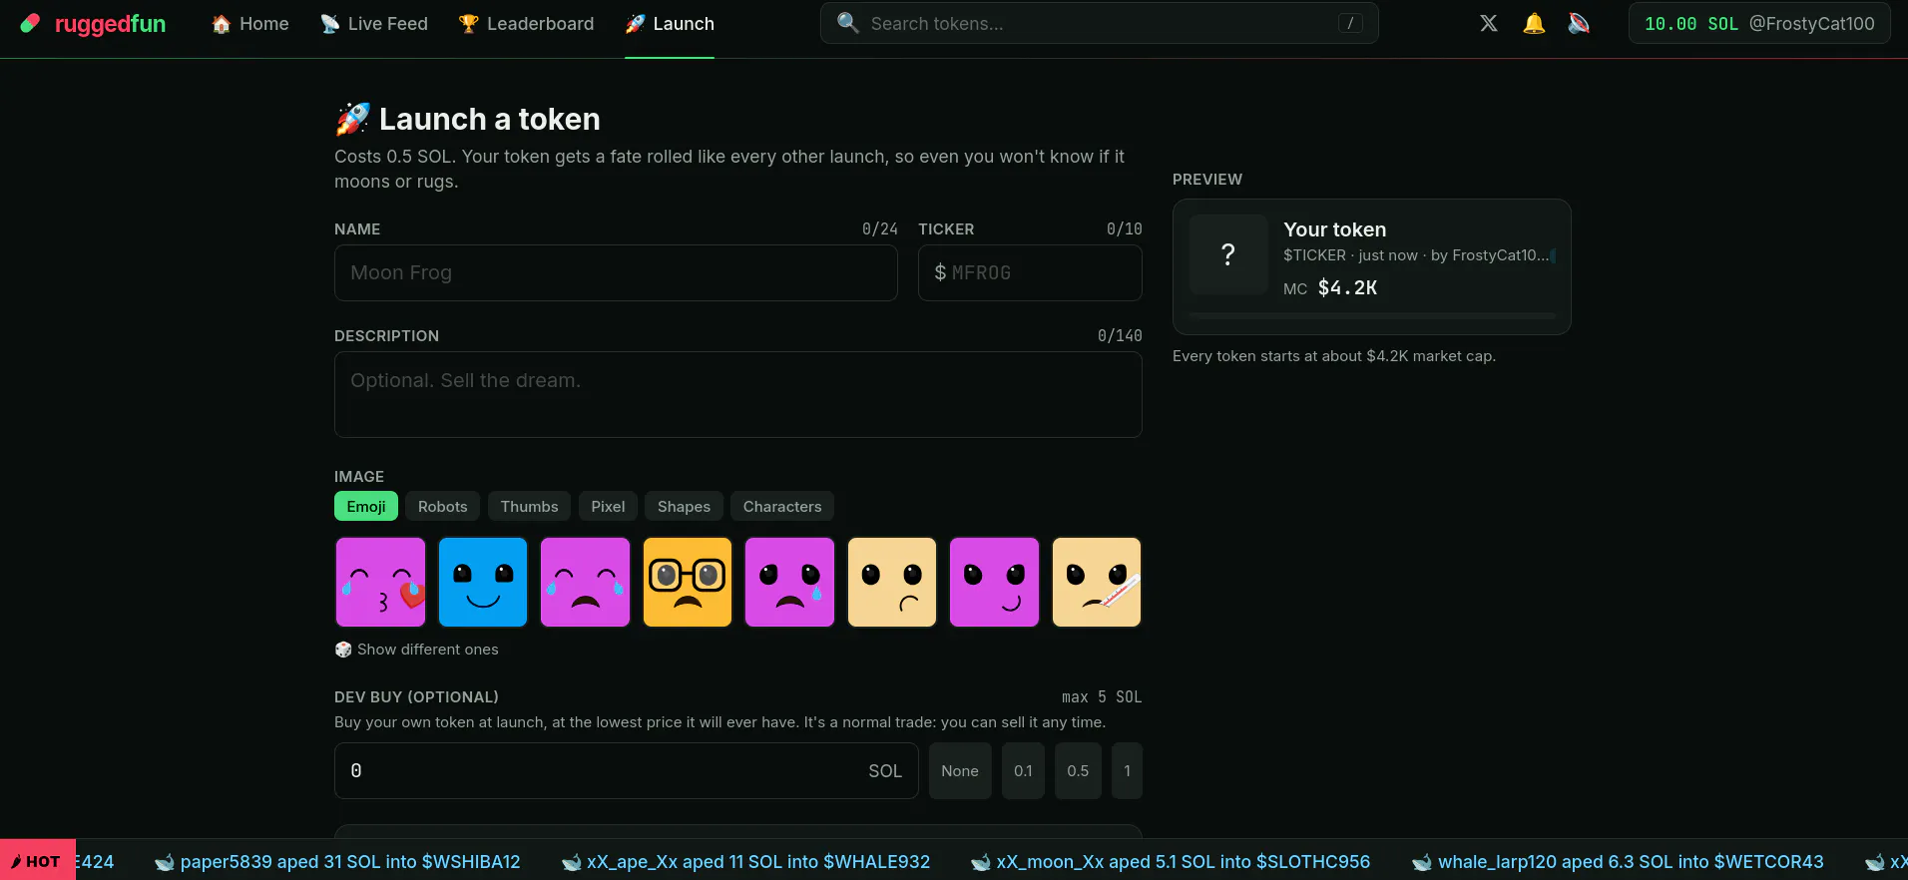The height and width of the screenshot is (880, 1908).
Task: Click the search magnifier icon
Action: [x=847, y=23]
